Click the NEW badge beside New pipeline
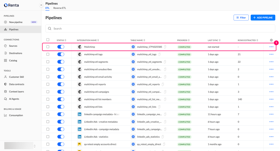 tap(34, 22)
